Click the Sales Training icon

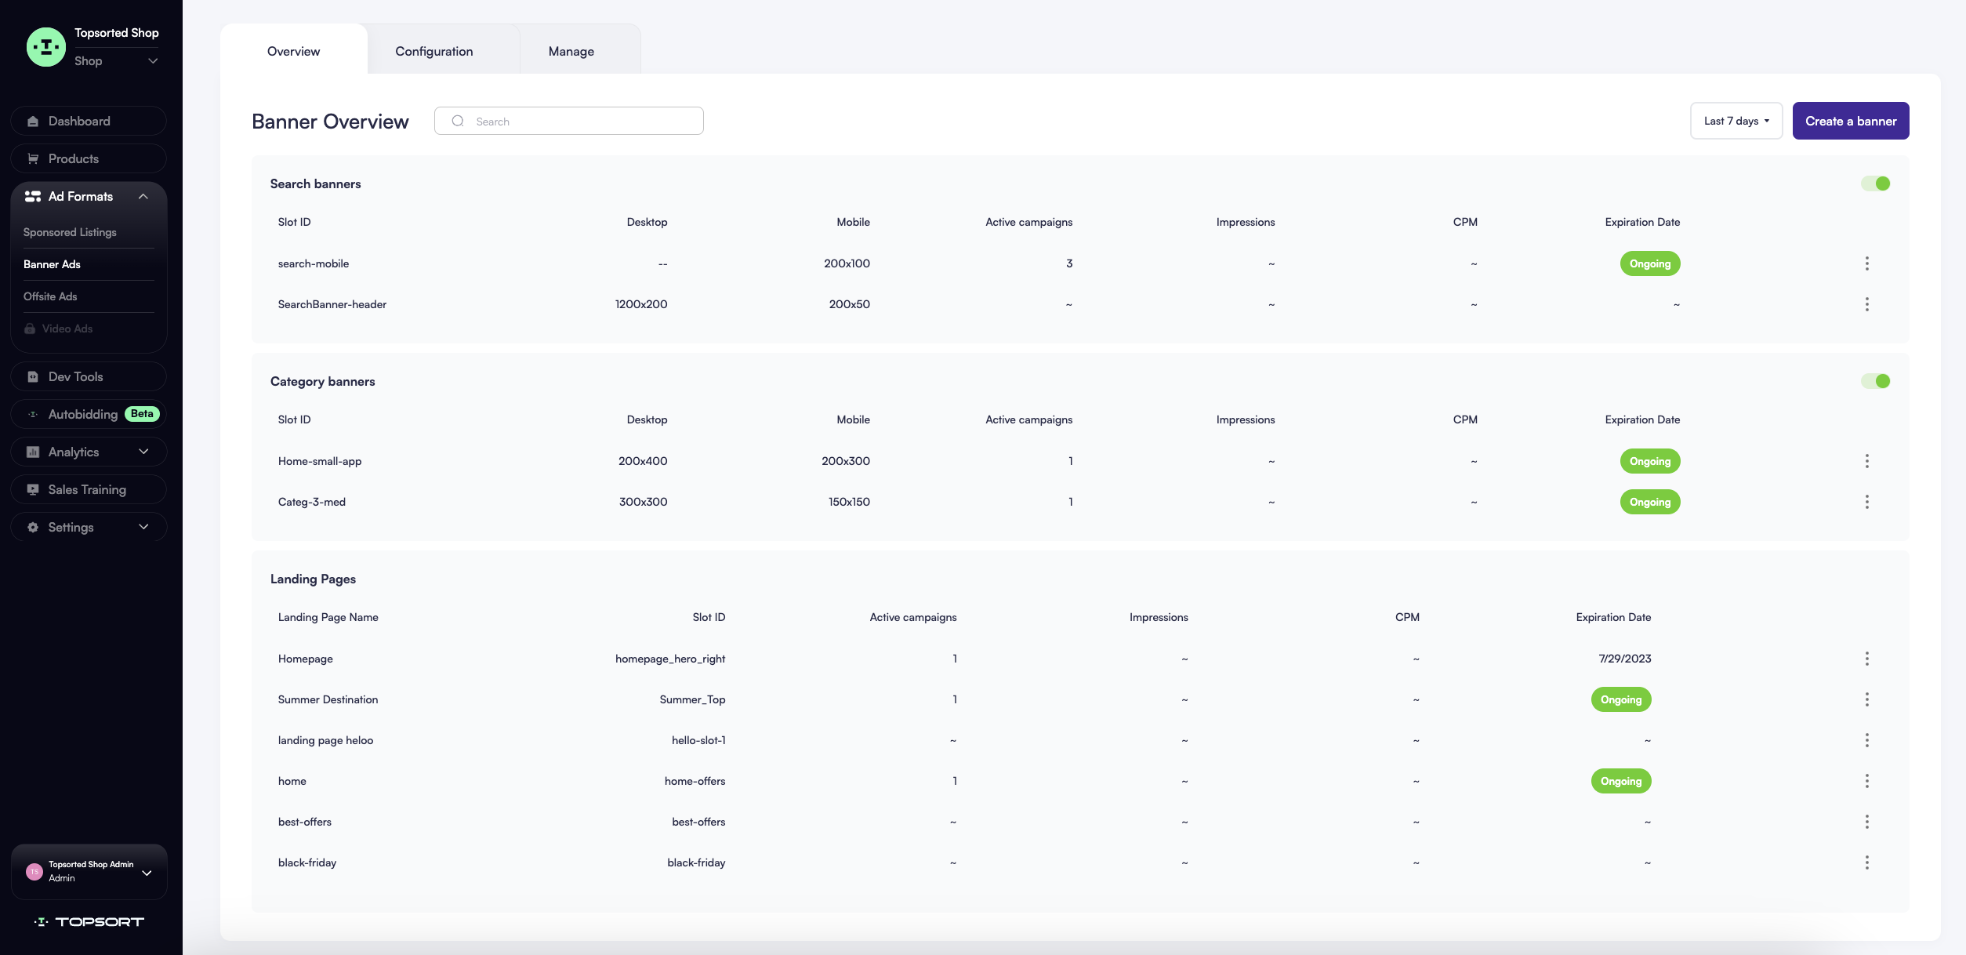(x=33, y=489)
